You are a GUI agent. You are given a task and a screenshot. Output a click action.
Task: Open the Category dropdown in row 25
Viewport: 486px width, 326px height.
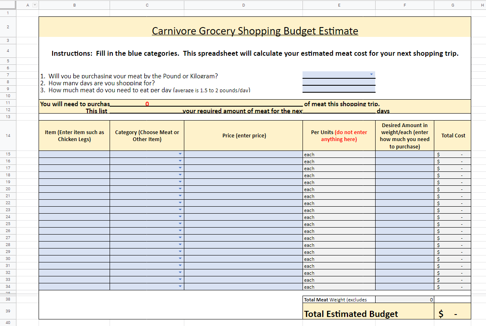point(180,224)
